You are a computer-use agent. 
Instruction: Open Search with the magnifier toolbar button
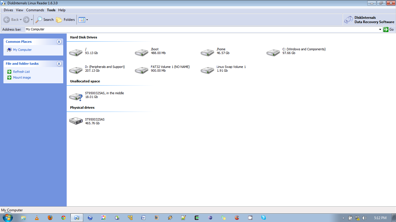pyautogui.click(x=45, y=20)
